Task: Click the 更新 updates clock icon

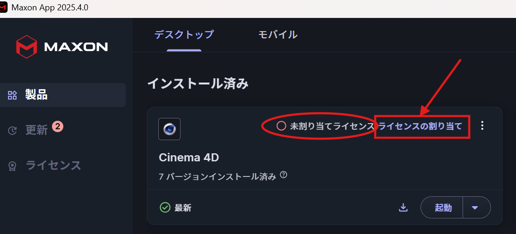Action: [12, 131]
